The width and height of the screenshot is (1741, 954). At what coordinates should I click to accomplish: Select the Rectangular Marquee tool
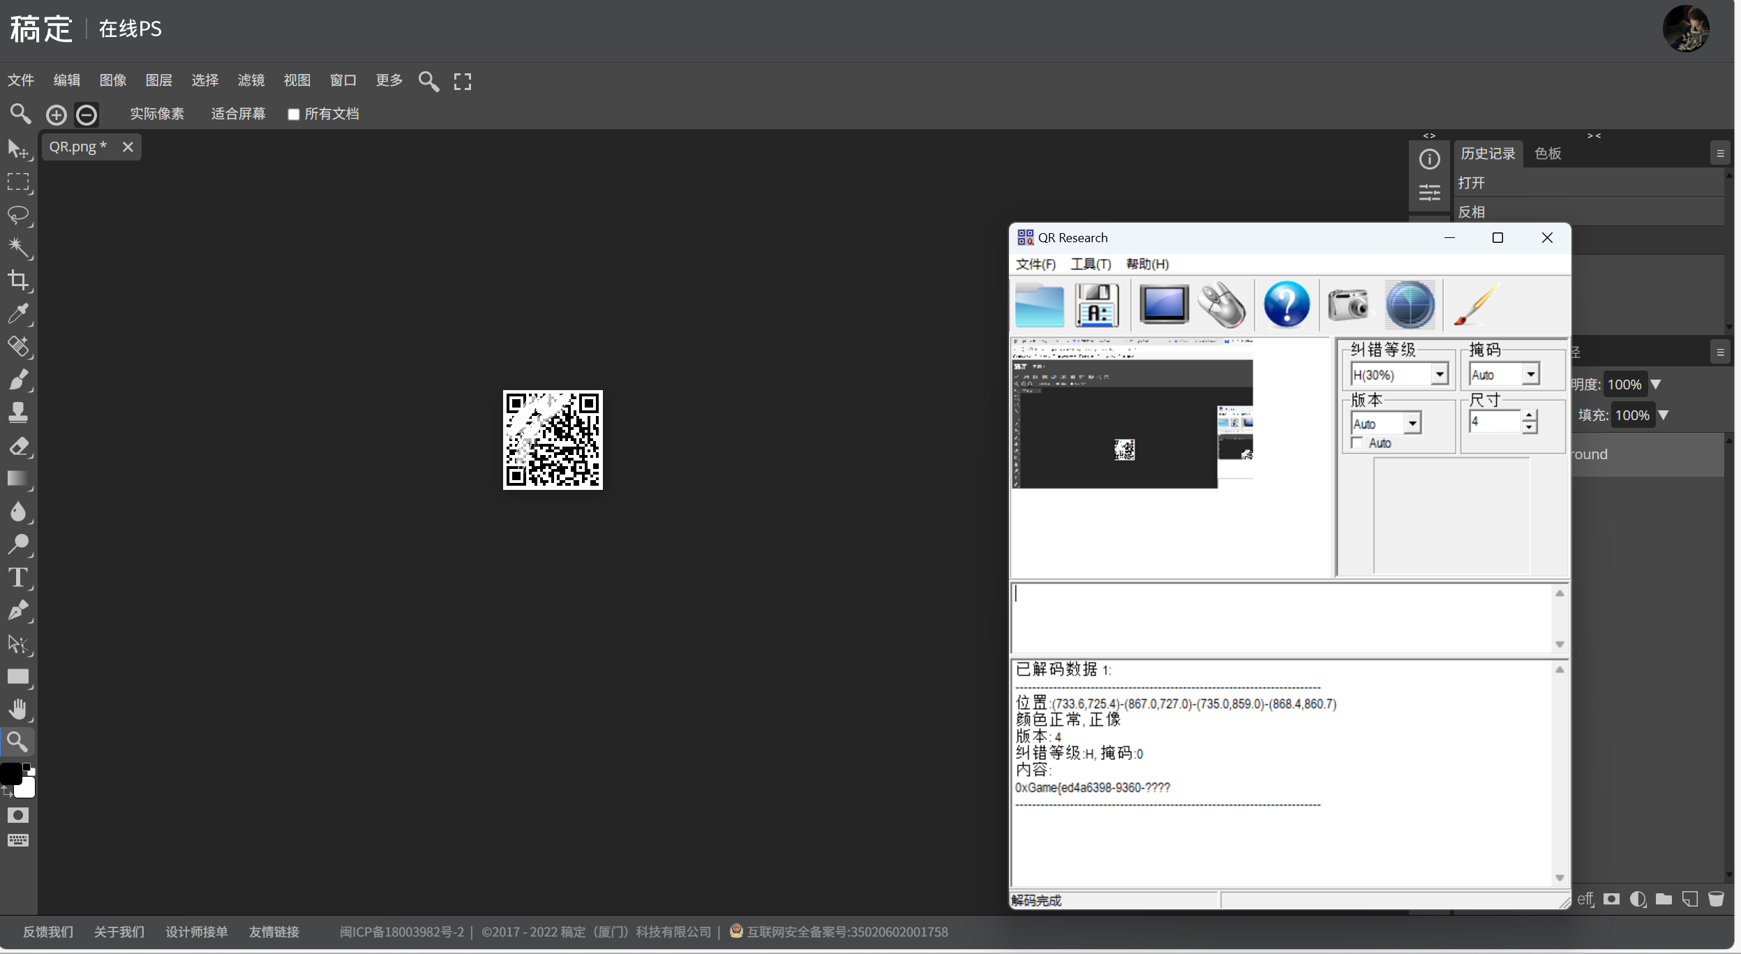click(18, 181)
